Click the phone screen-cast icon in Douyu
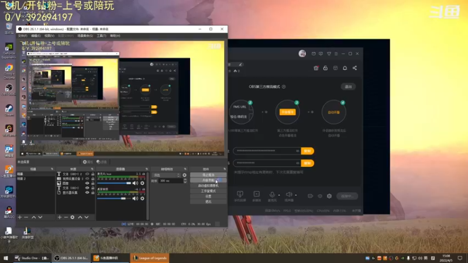The image size is (468, 263). pos(240,194)
